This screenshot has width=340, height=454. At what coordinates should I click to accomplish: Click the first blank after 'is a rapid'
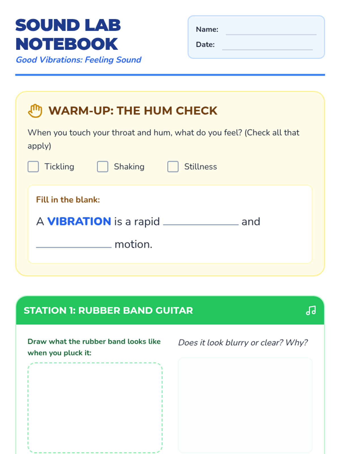[x=201, y=221]
